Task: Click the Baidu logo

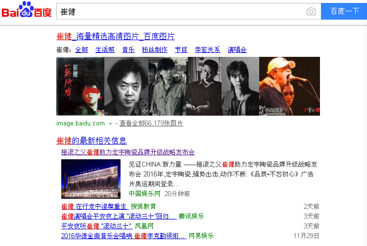Action: [x=26, y=10]
